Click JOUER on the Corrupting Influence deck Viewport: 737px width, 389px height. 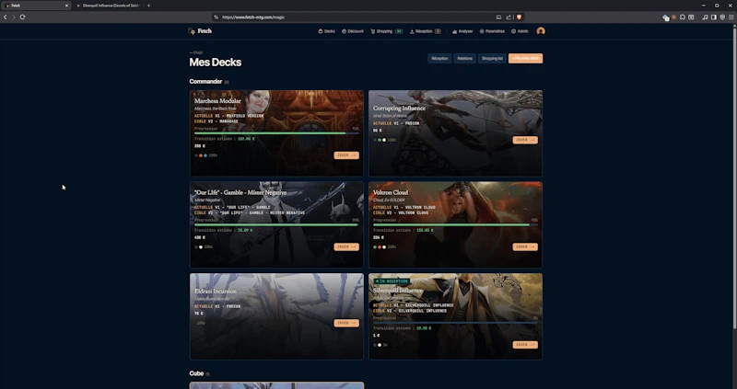point(525,140)
